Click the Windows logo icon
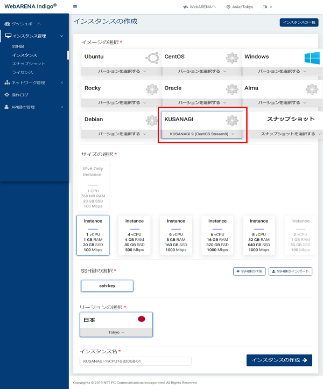The height and width of the screenshot is (389, 323). click(x=312, y=58)
